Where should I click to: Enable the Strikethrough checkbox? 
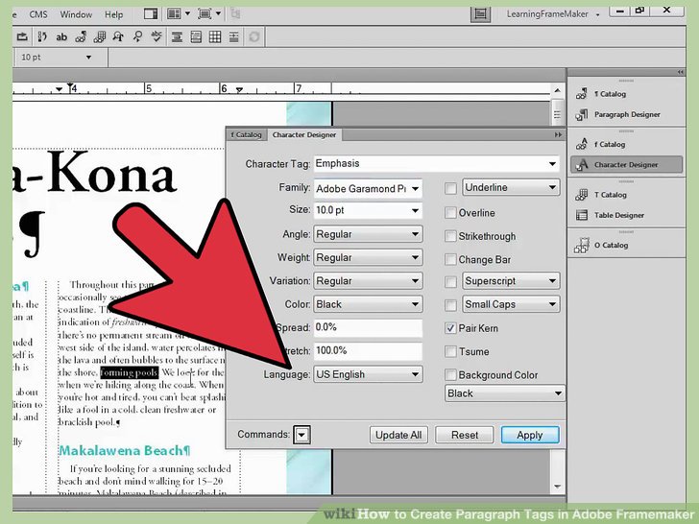[x=450, y=236]
